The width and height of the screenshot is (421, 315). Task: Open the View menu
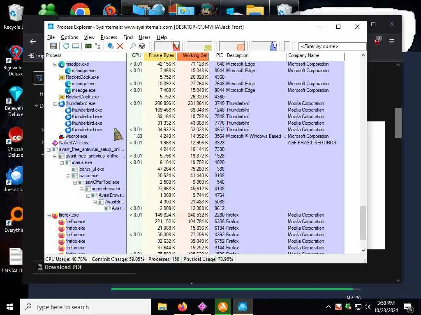click(x=89, y=37)
